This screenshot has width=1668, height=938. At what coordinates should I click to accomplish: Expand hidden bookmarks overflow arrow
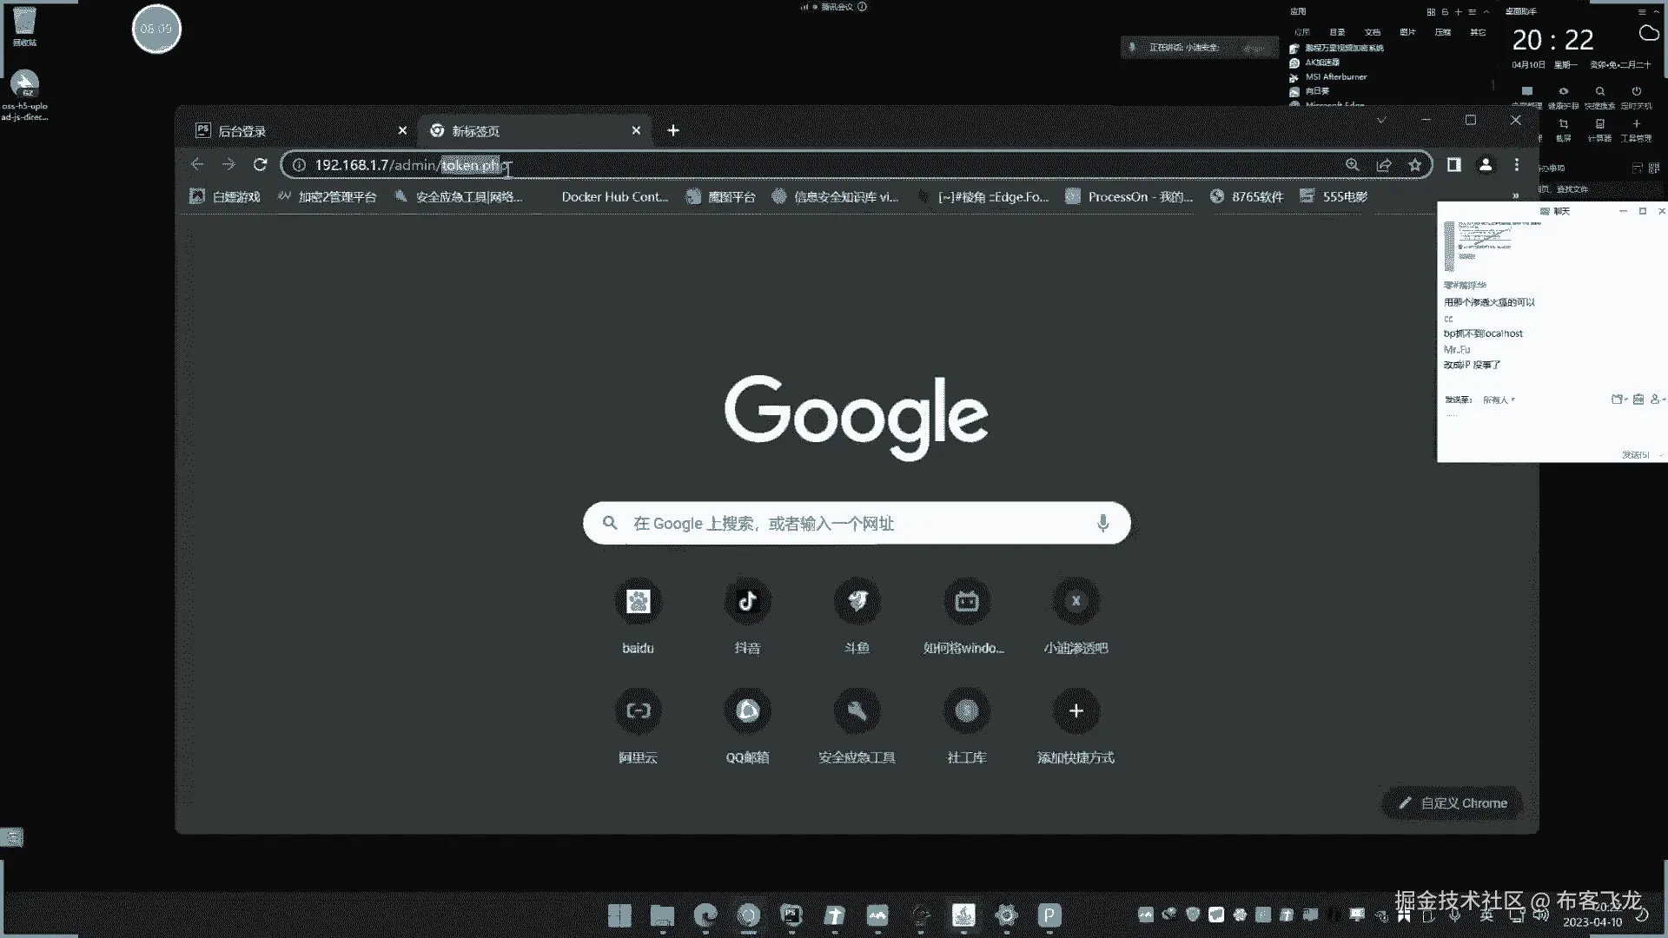point(1515,196)
